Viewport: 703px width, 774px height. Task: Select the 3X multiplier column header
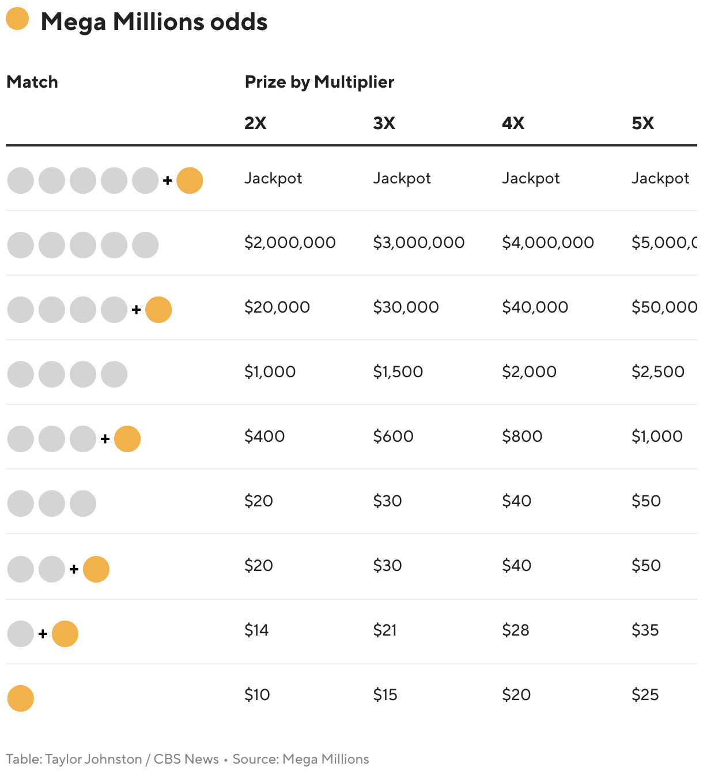[384, 123]
